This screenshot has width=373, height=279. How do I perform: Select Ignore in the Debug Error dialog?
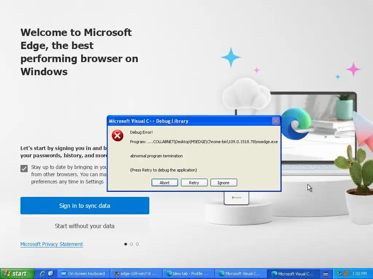click(224, 183)
